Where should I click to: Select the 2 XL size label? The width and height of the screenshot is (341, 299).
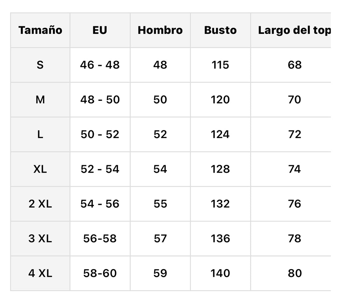[40, 204]
